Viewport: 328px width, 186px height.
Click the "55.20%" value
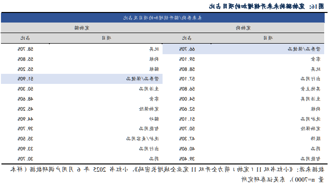coord(25,69)
